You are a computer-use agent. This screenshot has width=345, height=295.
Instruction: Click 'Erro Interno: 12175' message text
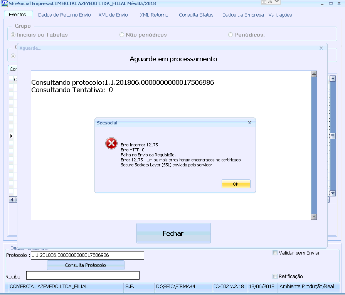click(x=139, y=145)
